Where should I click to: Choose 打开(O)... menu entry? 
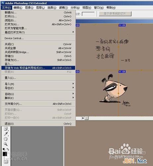(38, 17)
